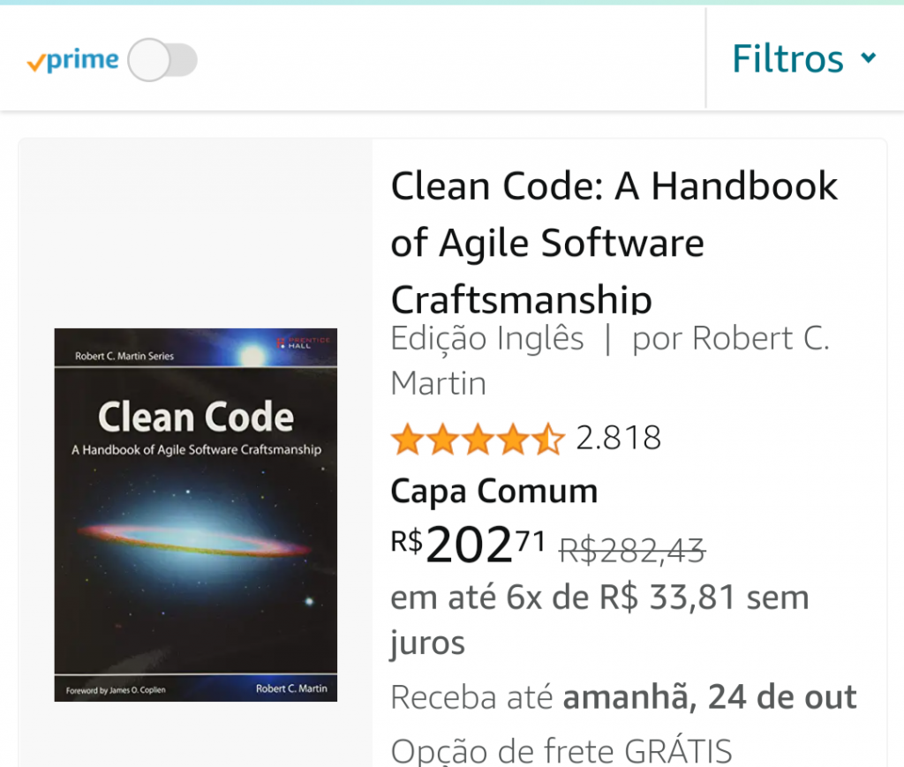Viewport: 904px width, 767px height.
Task: Expand filters using the chevron arrow
Action: click(x=869, y=57)
